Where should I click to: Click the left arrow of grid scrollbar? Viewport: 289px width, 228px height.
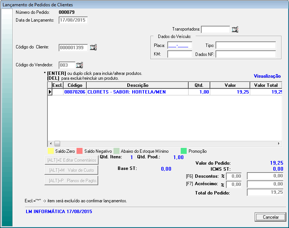(x=51, y=143)
